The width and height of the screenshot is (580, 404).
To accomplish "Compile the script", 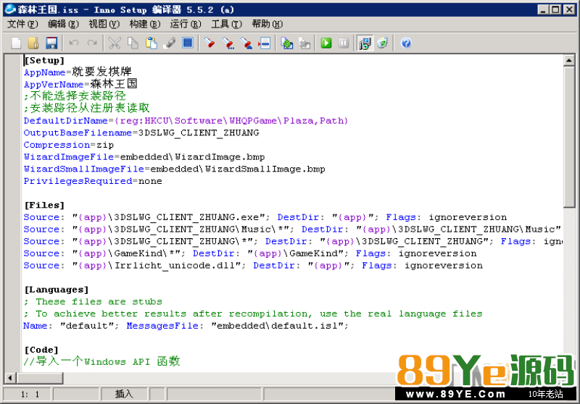I will tap(286, 43).
